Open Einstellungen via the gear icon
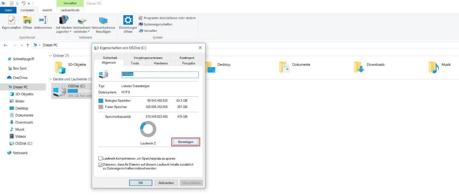 click(x=128, y=20)
